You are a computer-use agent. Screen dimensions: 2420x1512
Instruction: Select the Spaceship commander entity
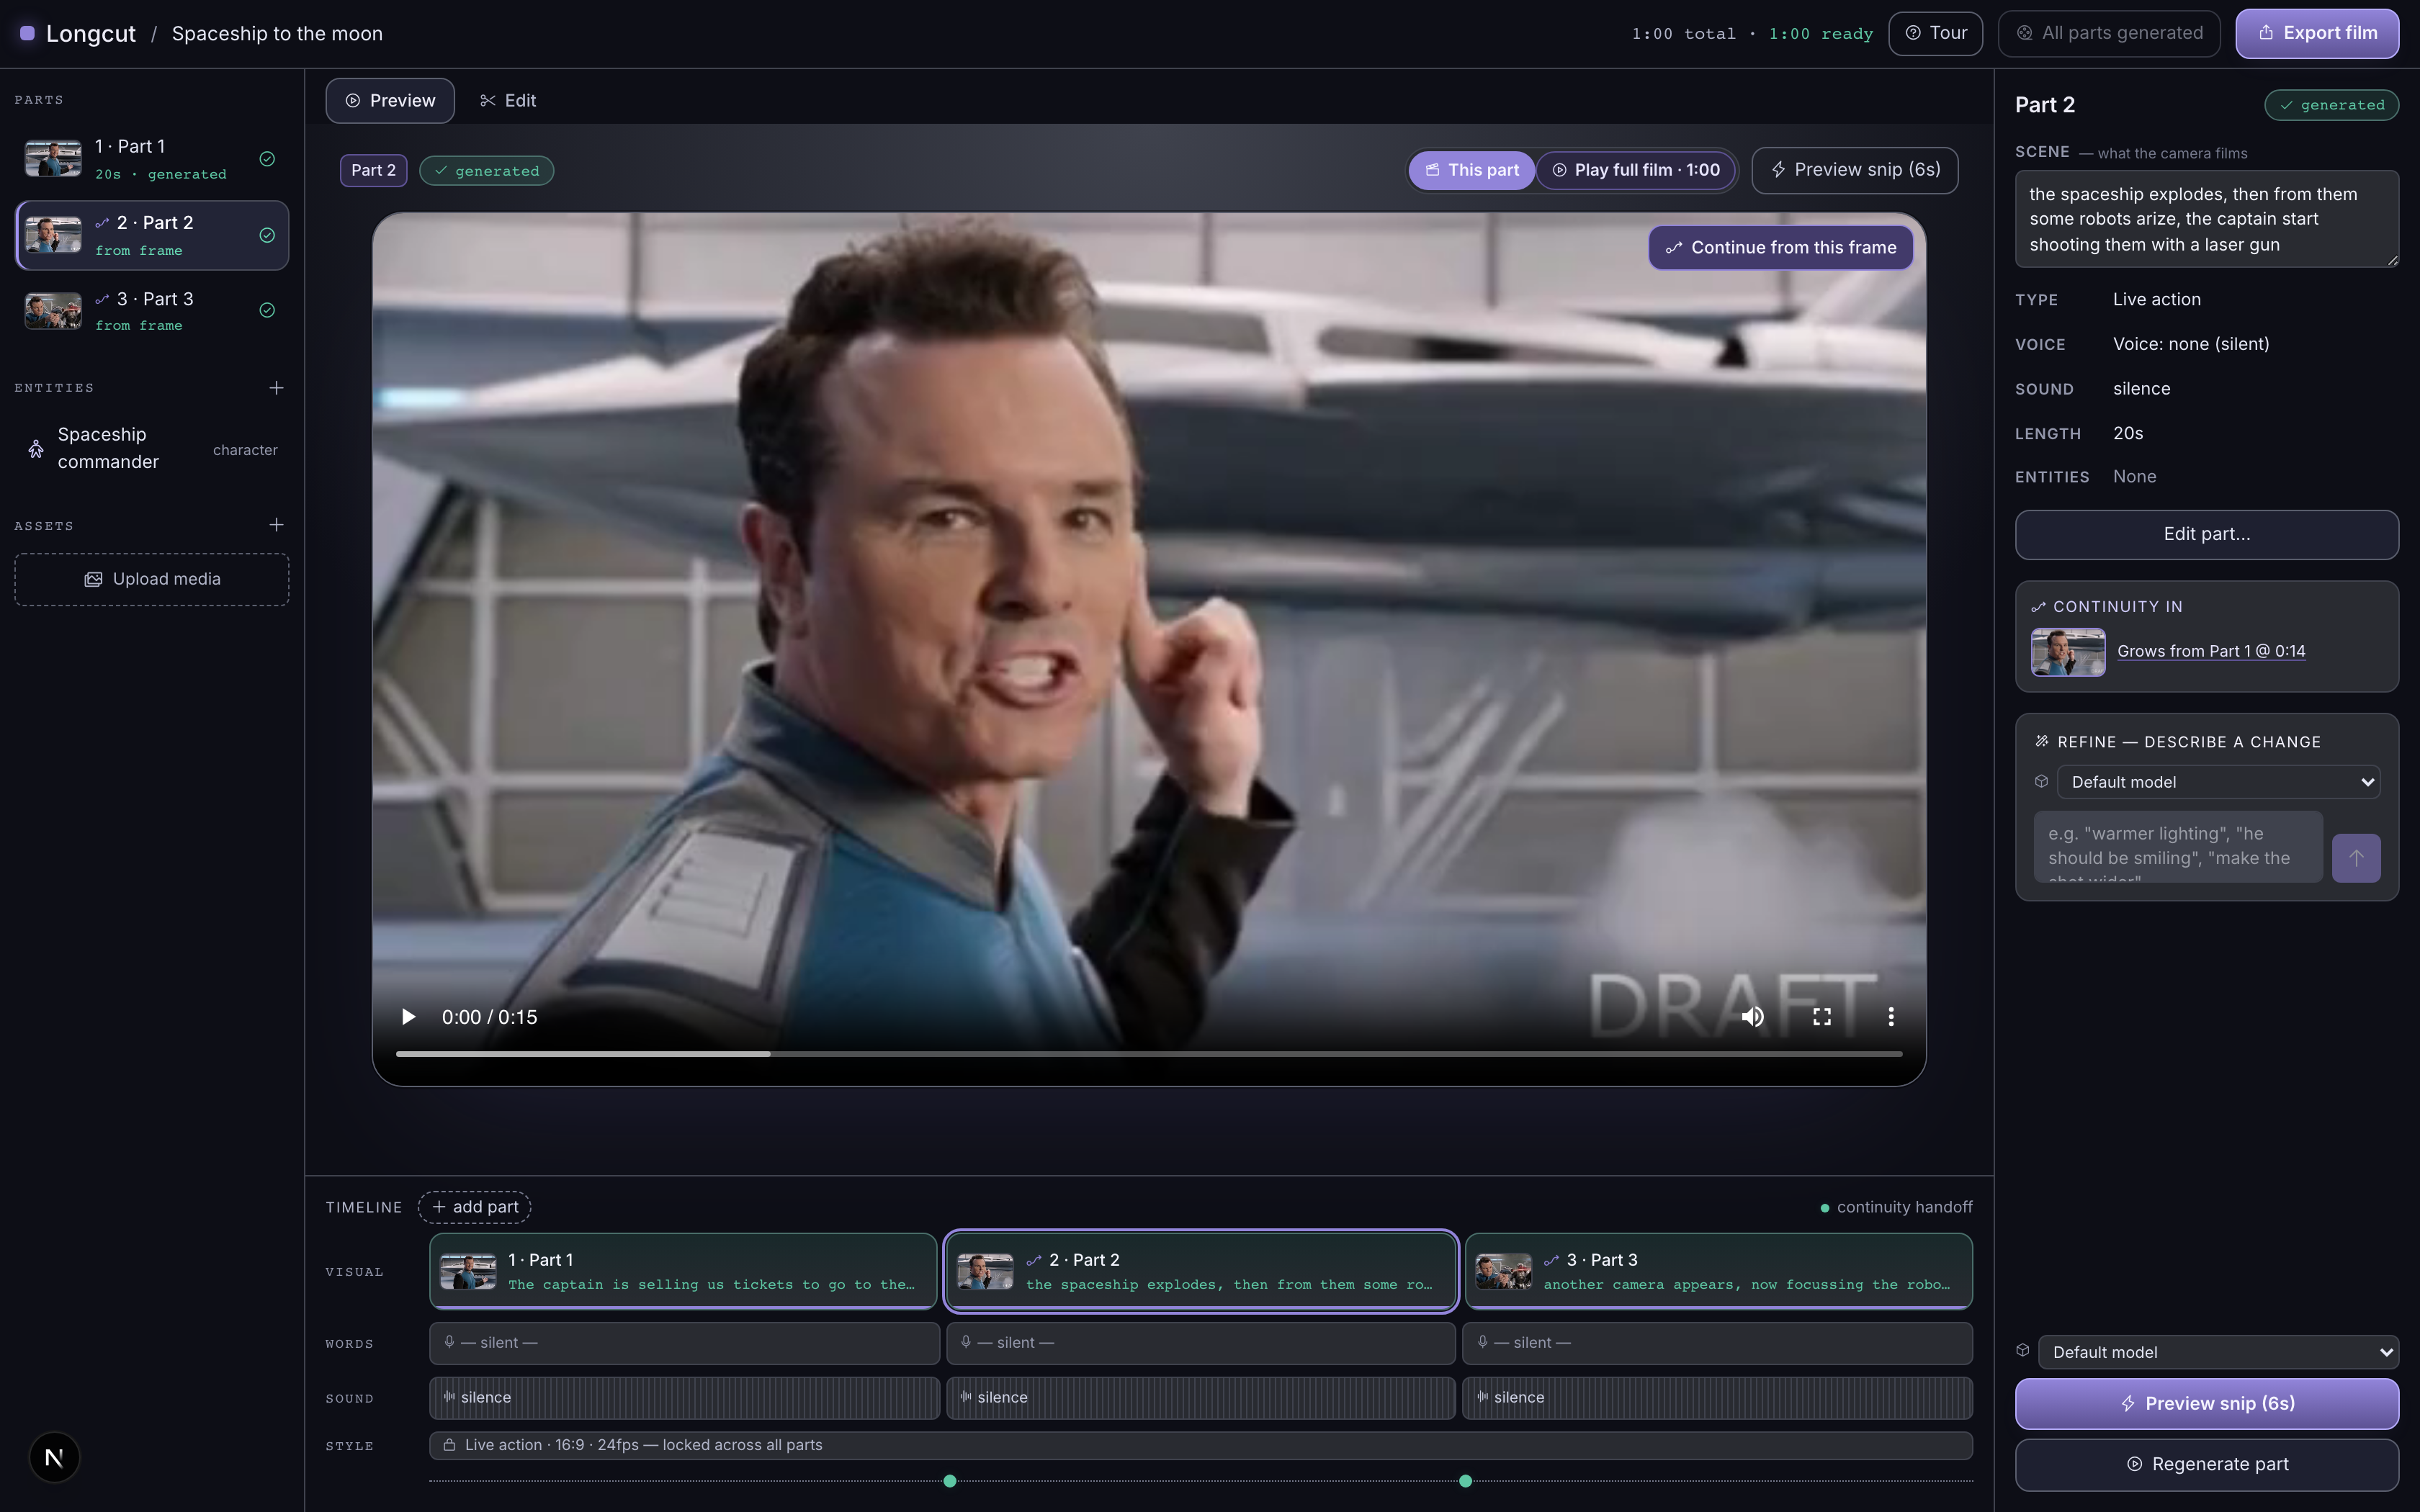click(x=152, y=449)
